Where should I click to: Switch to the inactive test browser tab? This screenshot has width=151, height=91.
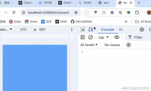(x=103, y=3)
